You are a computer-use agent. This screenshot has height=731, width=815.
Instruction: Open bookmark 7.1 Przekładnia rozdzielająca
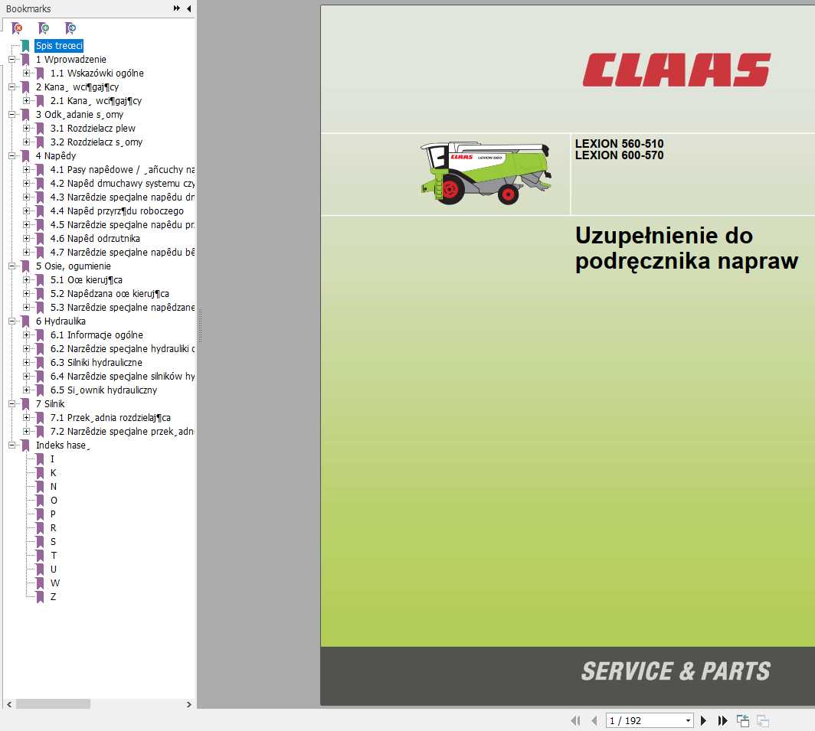[x=110, y=418]
